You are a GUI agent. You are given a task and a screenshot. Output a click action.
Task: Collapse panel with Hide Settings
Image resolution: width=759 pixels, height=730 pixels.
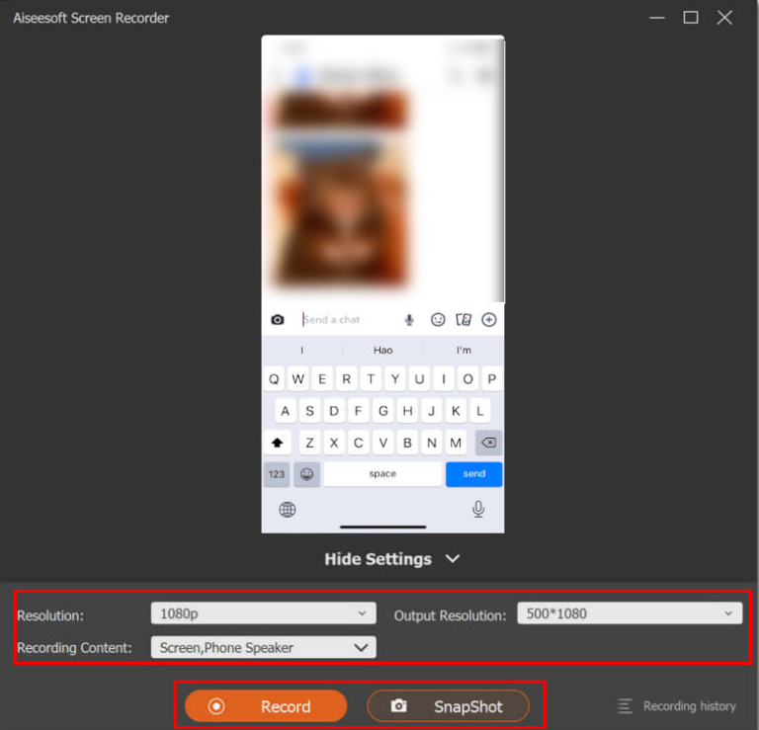click(391, 559)
